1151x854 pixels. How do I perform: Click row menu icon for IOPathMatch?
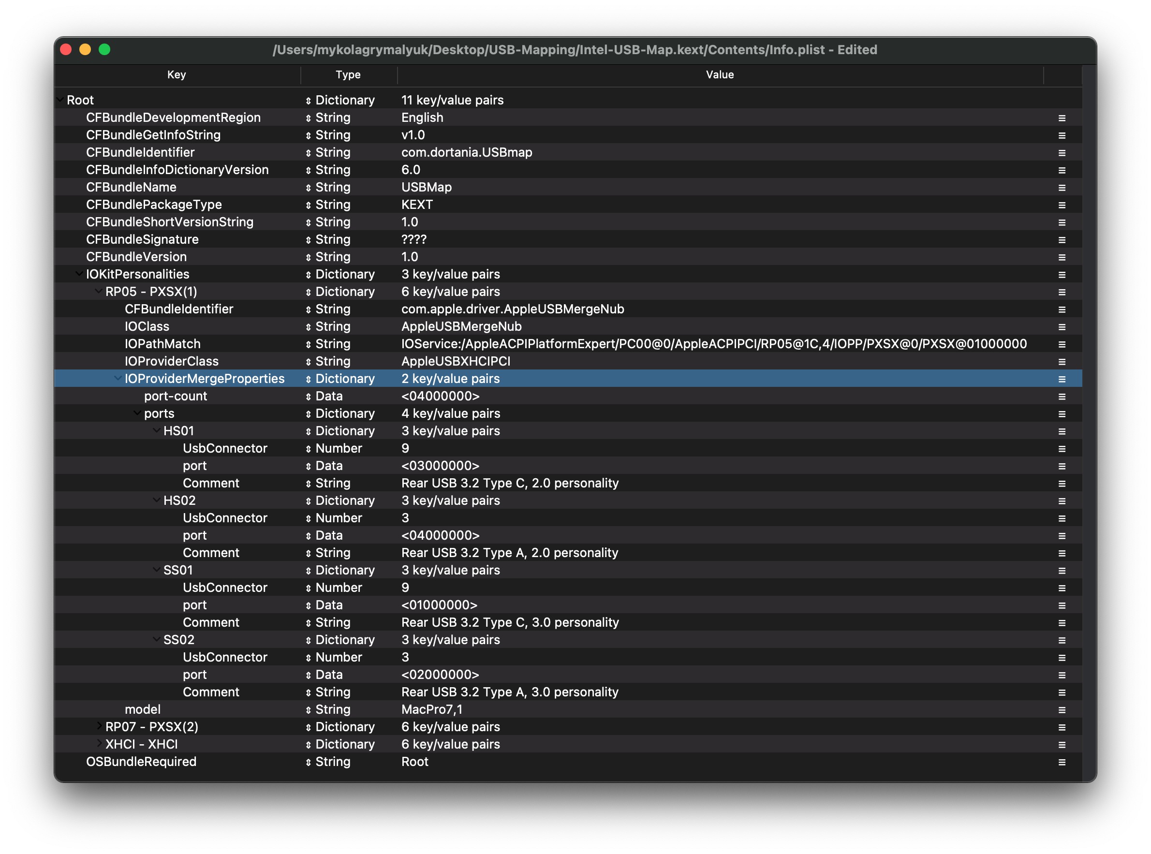click(1062, 344)
